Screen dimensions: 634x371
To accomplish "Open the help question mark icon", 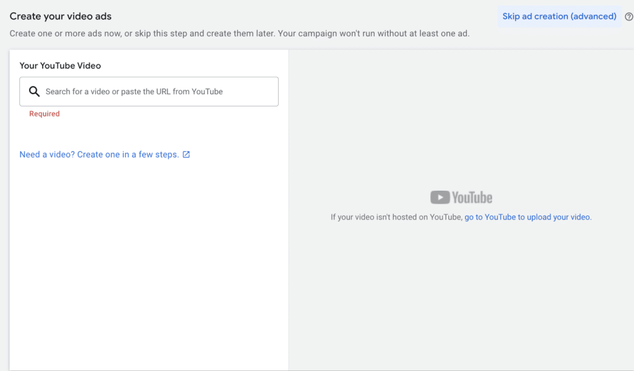I will [629, 17].
